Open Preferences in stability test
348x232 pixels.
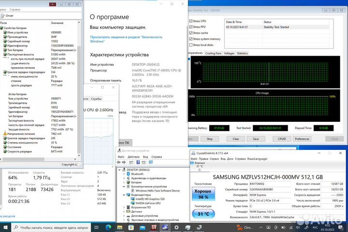(x=302, y=139)
